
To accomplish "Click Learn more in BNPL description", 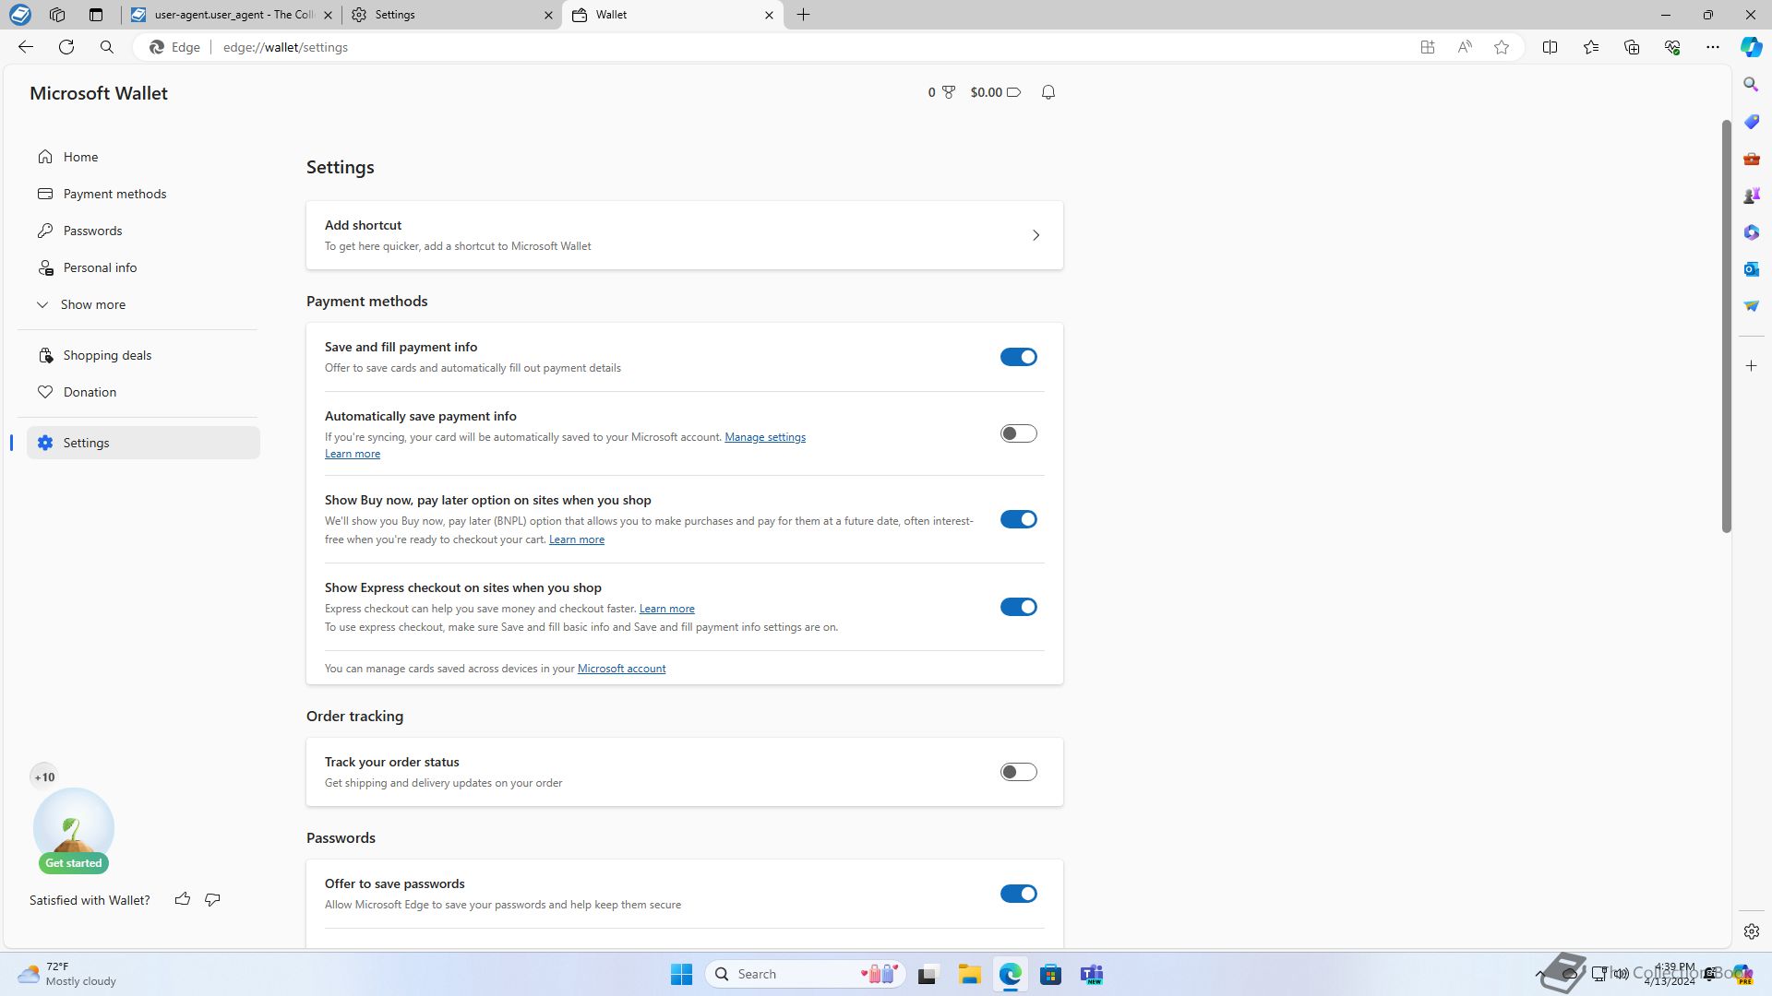I will (577, 539).
